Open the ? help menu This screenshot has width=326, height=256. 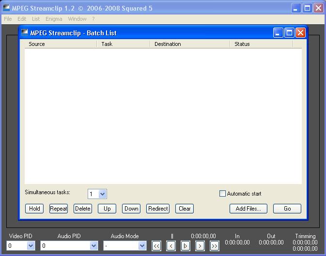pos(93,19)
